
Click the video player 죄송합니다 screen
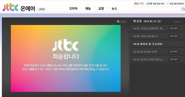pyautogui.click(x=66, y=58)
